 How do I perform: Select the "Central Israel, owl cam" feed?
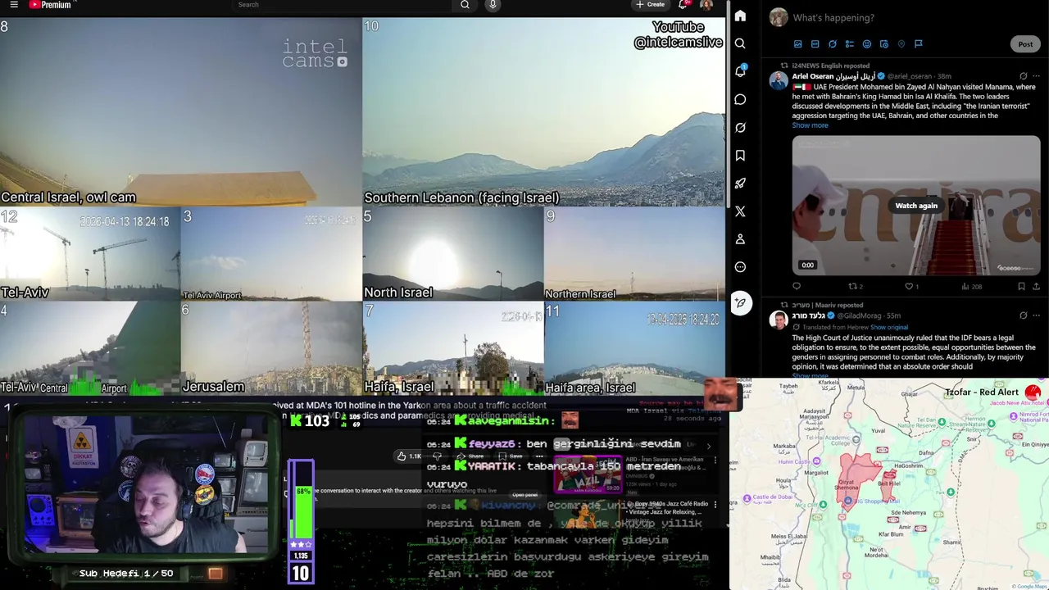pos(180,112)
